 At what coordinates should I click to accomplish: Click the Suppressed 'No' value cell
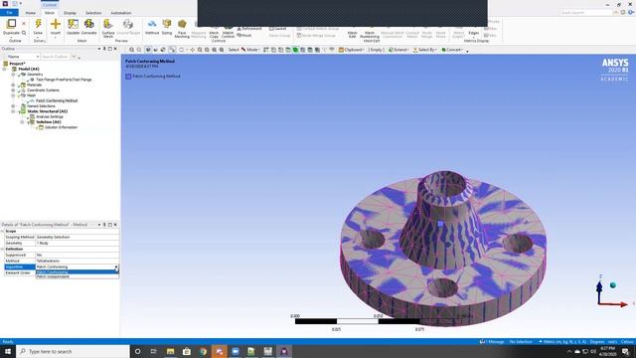tap(78, 255)
